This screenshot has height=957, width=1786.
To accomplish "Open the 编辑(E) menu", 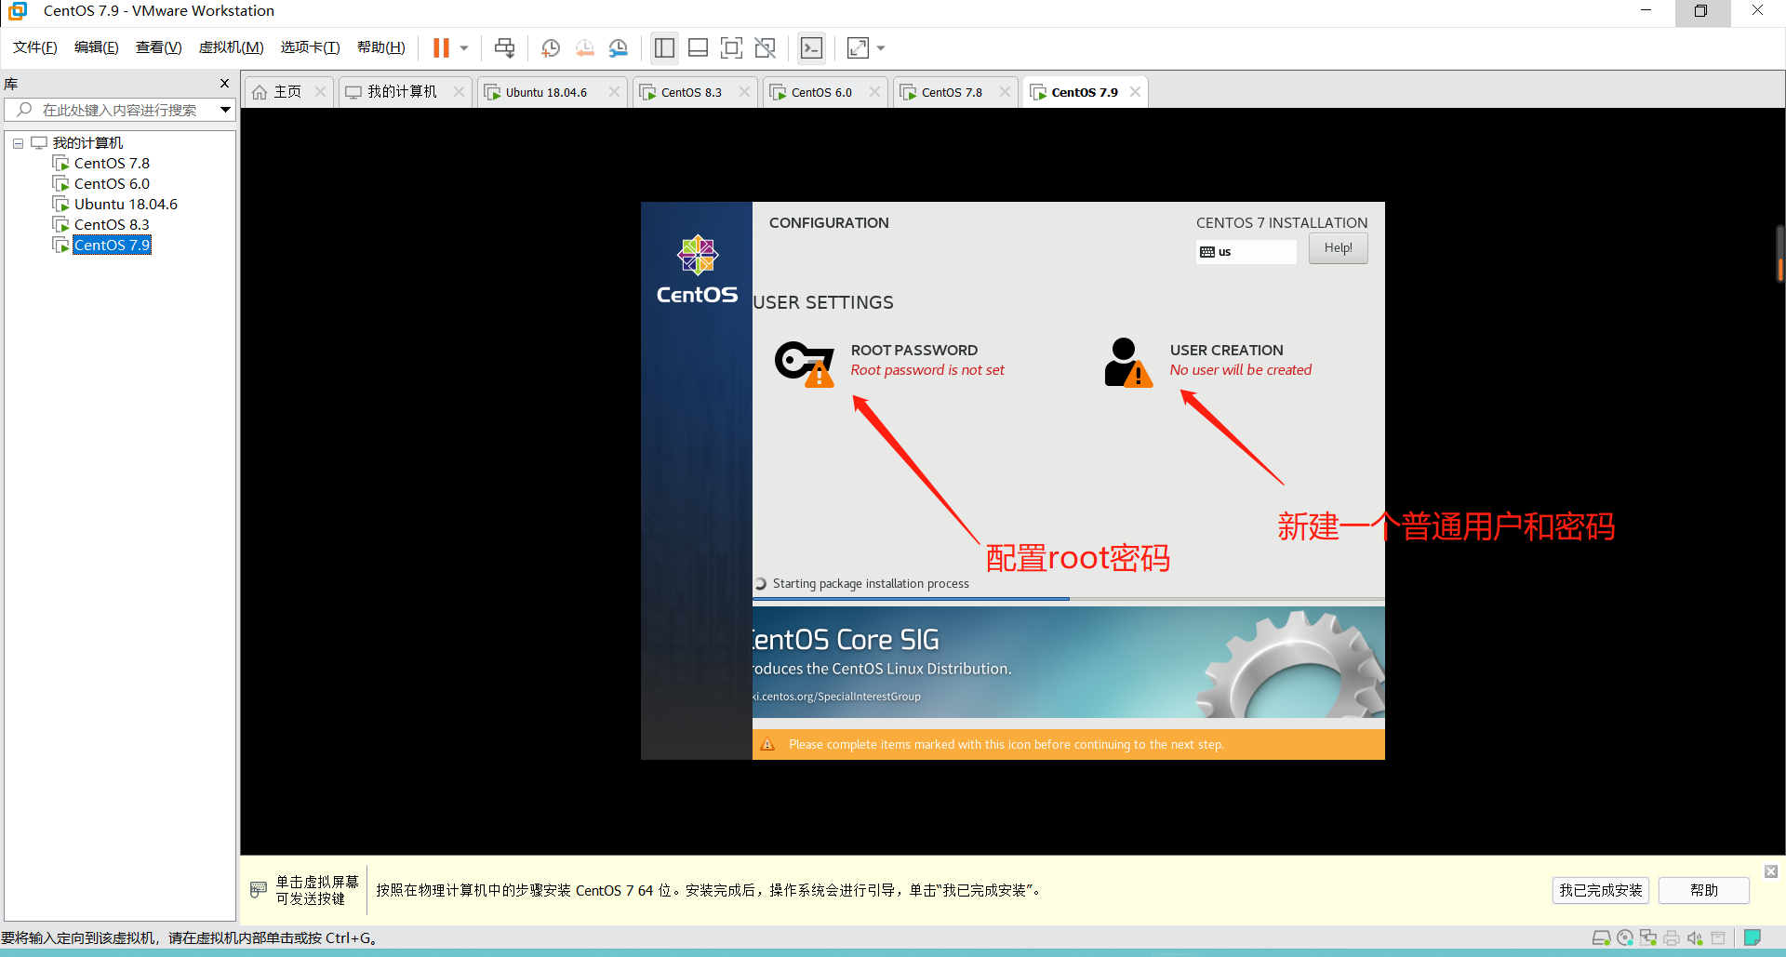I will pos(97,47).
